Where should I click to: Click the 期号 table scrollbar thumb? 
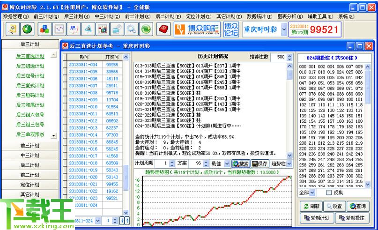[126, 178]
